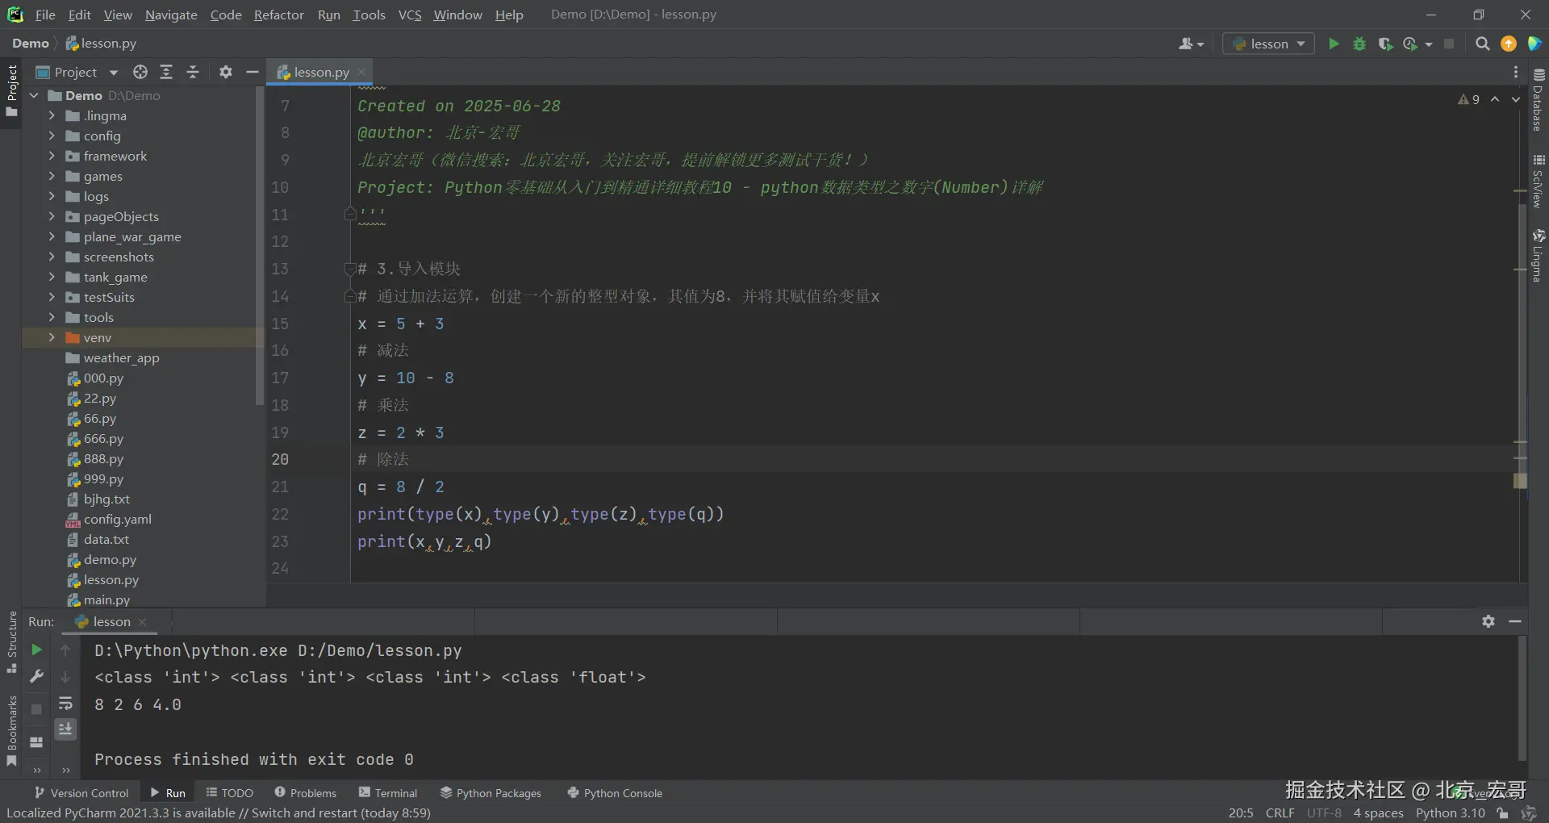Fold the comment block at line 13
Image resolution: width=1549 pixels, height=823 pixels.
pos(350,269)
